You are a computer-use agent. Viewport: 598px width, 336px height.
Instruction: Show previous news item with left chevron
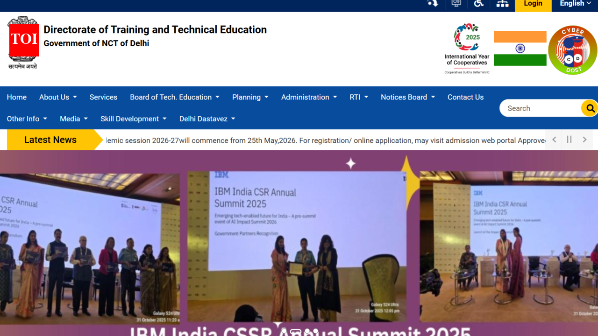point(554,140)
